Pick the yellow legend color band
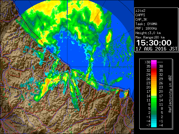The width and height of the screenshot is (179, 134). click(x=154, y=92)
